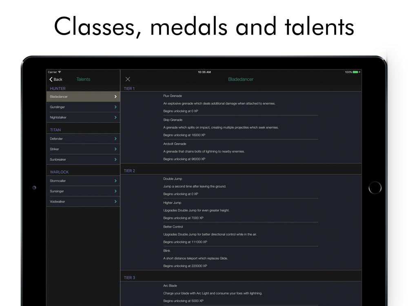Select the Better Control talent name
Image resolution: width=408 pixels, height=306 pixels.
(x=173, y=226)
